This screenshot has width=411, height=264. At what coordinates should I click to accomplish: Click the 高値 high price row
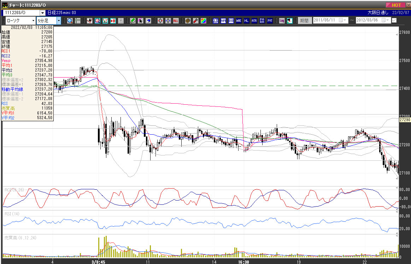(x=27, y=37)
